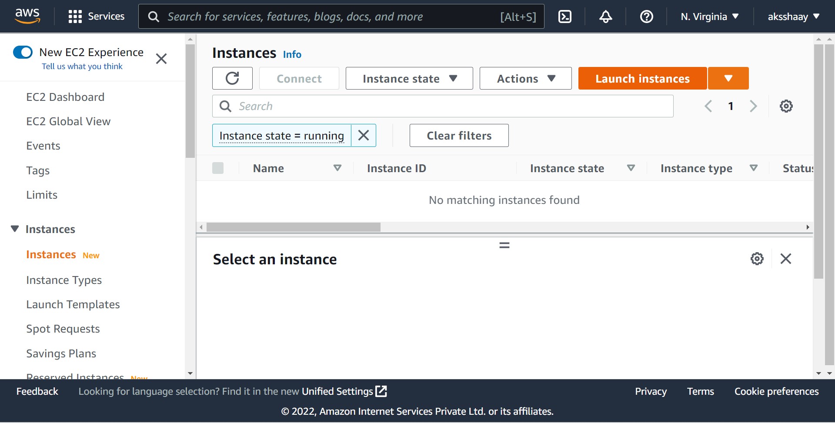Viewport: 835px width, 423px height.
Task: Collapse the Instances sidebar section
Action: tap(15, 229)
